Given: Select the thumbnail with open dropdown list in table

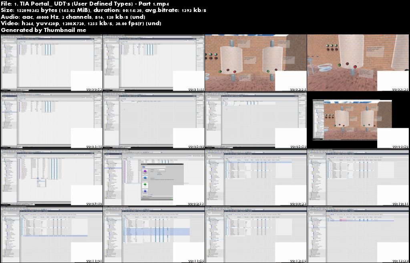Looking at the screenshot, I should (x=52, y=177).
